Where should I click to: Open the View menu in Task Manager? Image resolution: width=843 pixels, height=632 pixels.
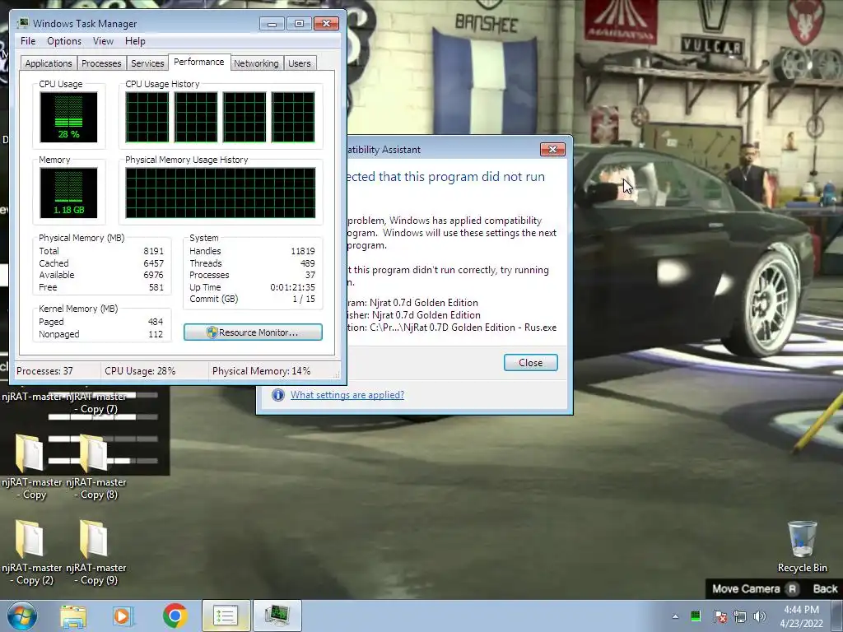[x=103, y=41]
